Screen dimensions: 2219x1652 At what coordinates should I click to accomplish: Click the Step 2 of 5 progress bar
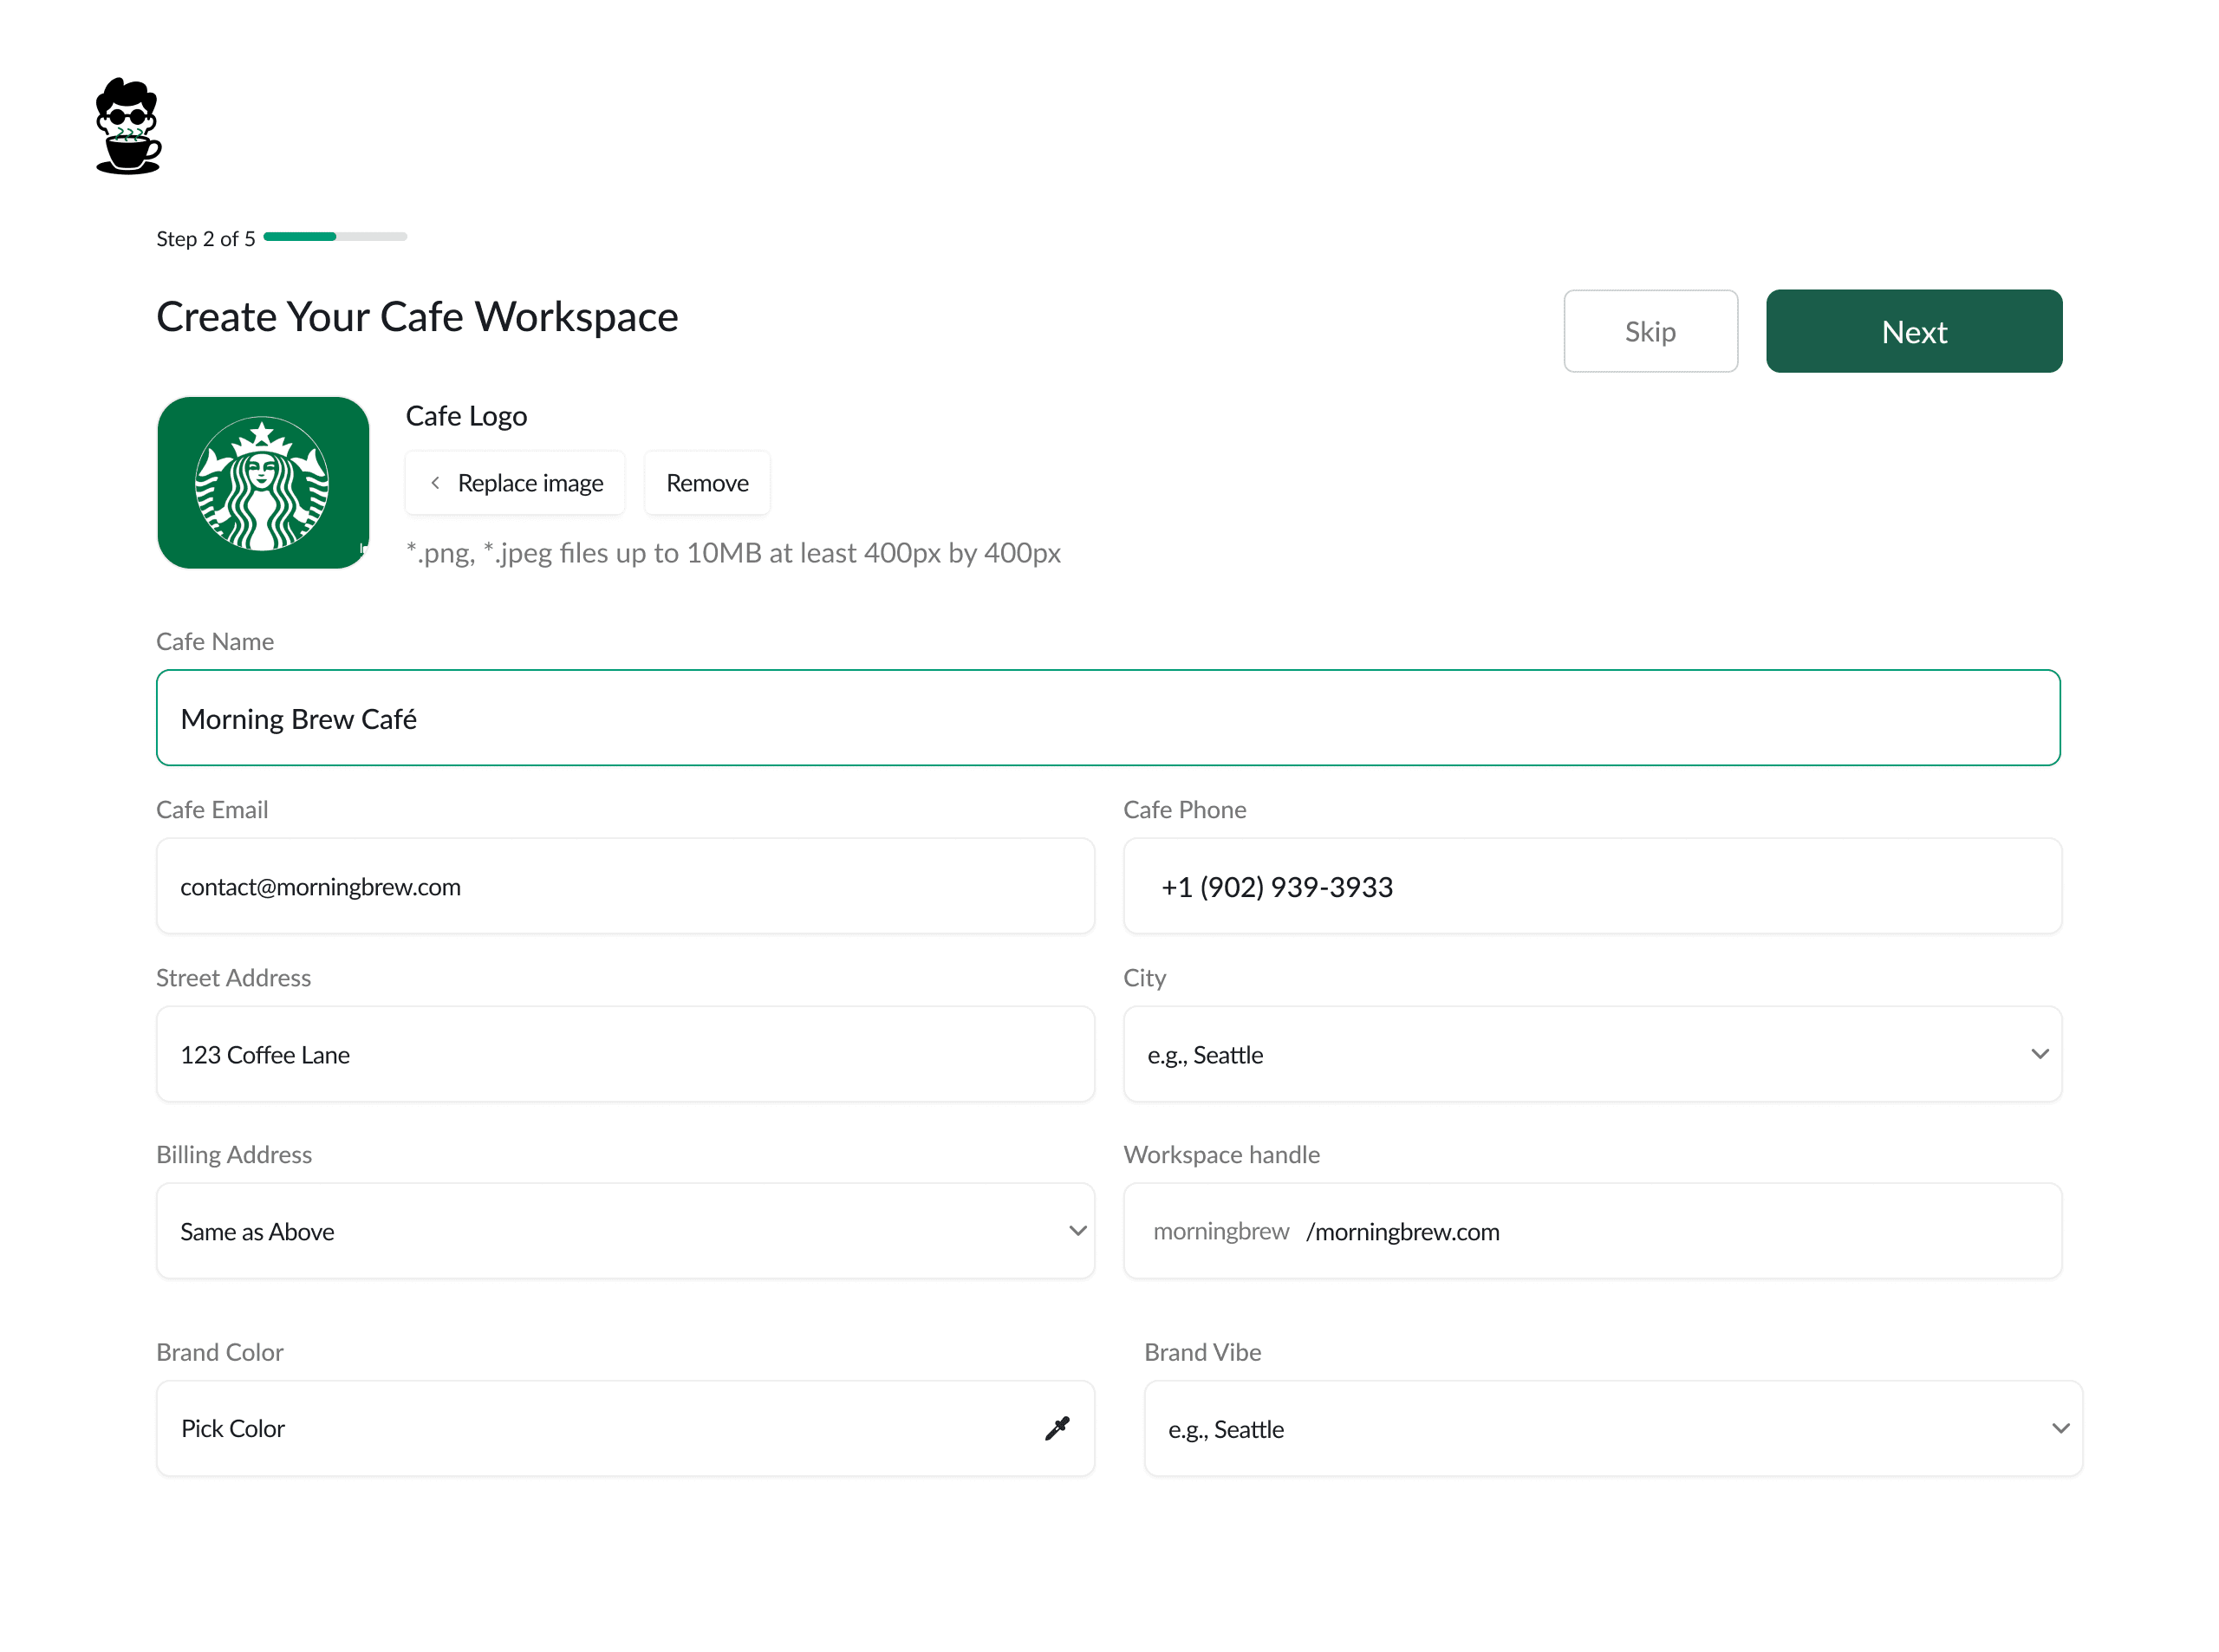pos(335,237)
